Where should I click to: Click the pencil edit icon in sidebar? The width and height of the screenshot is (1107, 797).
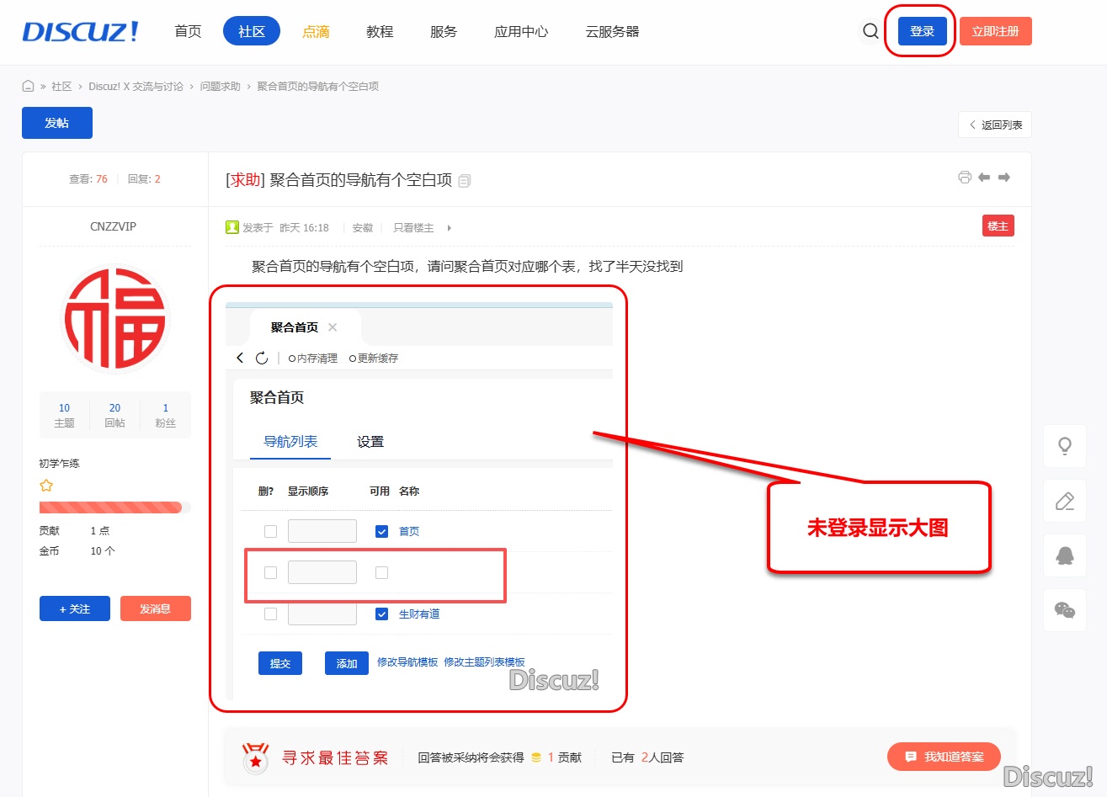coord(1064,502)
